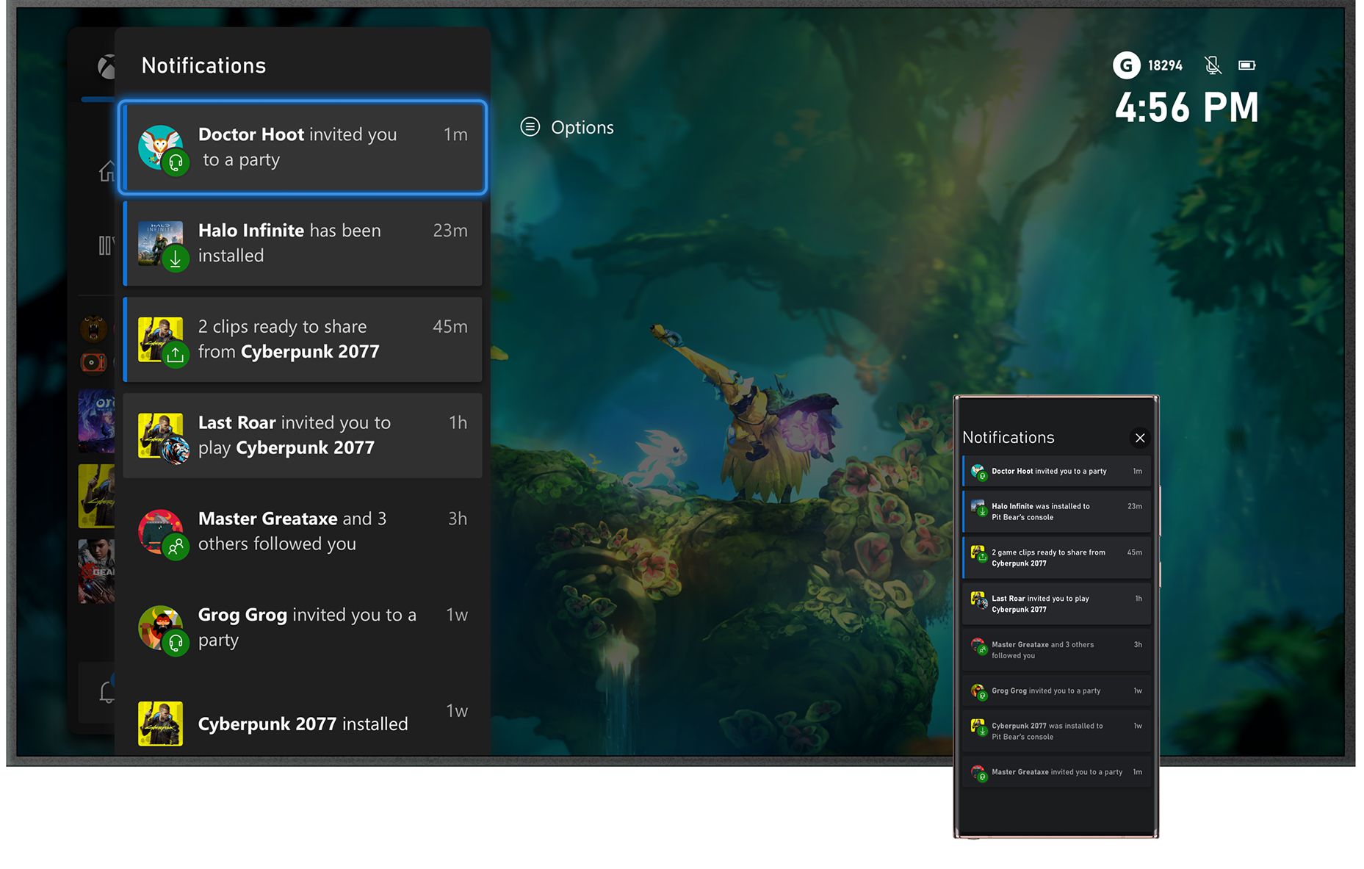Click Doctor Hoot avatar on phone
The width and height of the screenshot is (1364, 869).
[978, 471]
